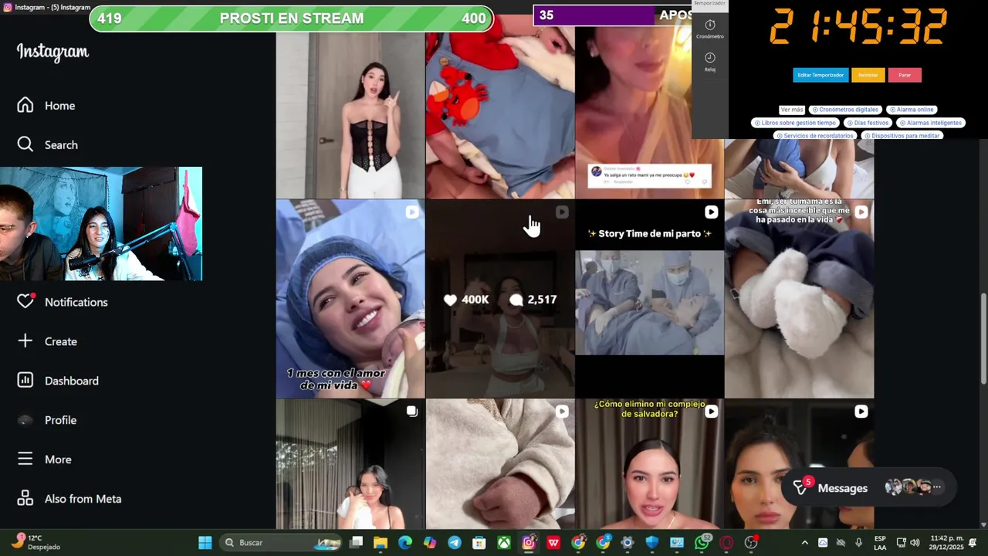Click the Messages paper-plane icon with badge
This screenshot has height=556, width=988.
(801, 487)
